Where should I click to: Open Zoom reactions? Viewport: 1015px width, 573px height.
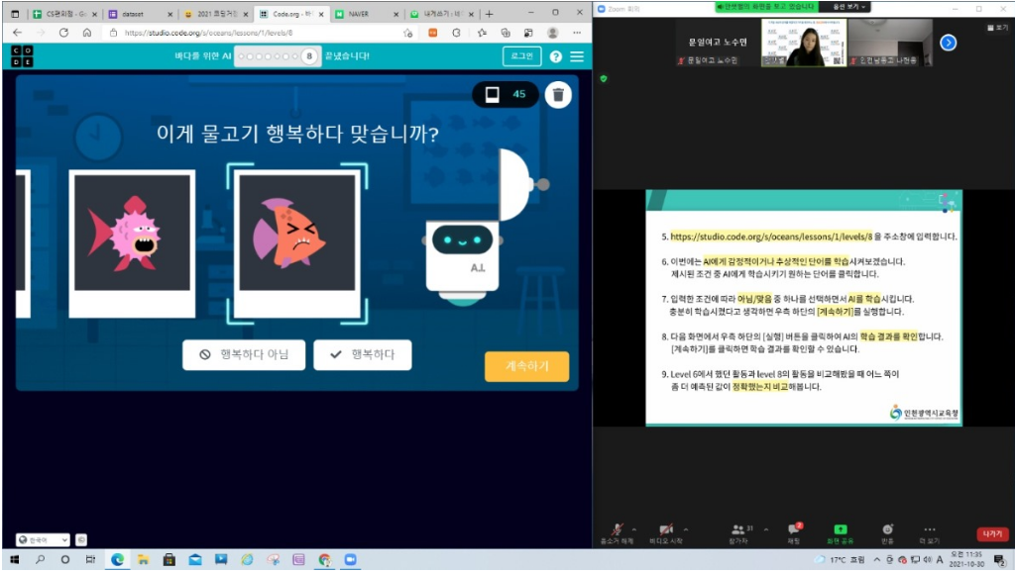point(887,533)
